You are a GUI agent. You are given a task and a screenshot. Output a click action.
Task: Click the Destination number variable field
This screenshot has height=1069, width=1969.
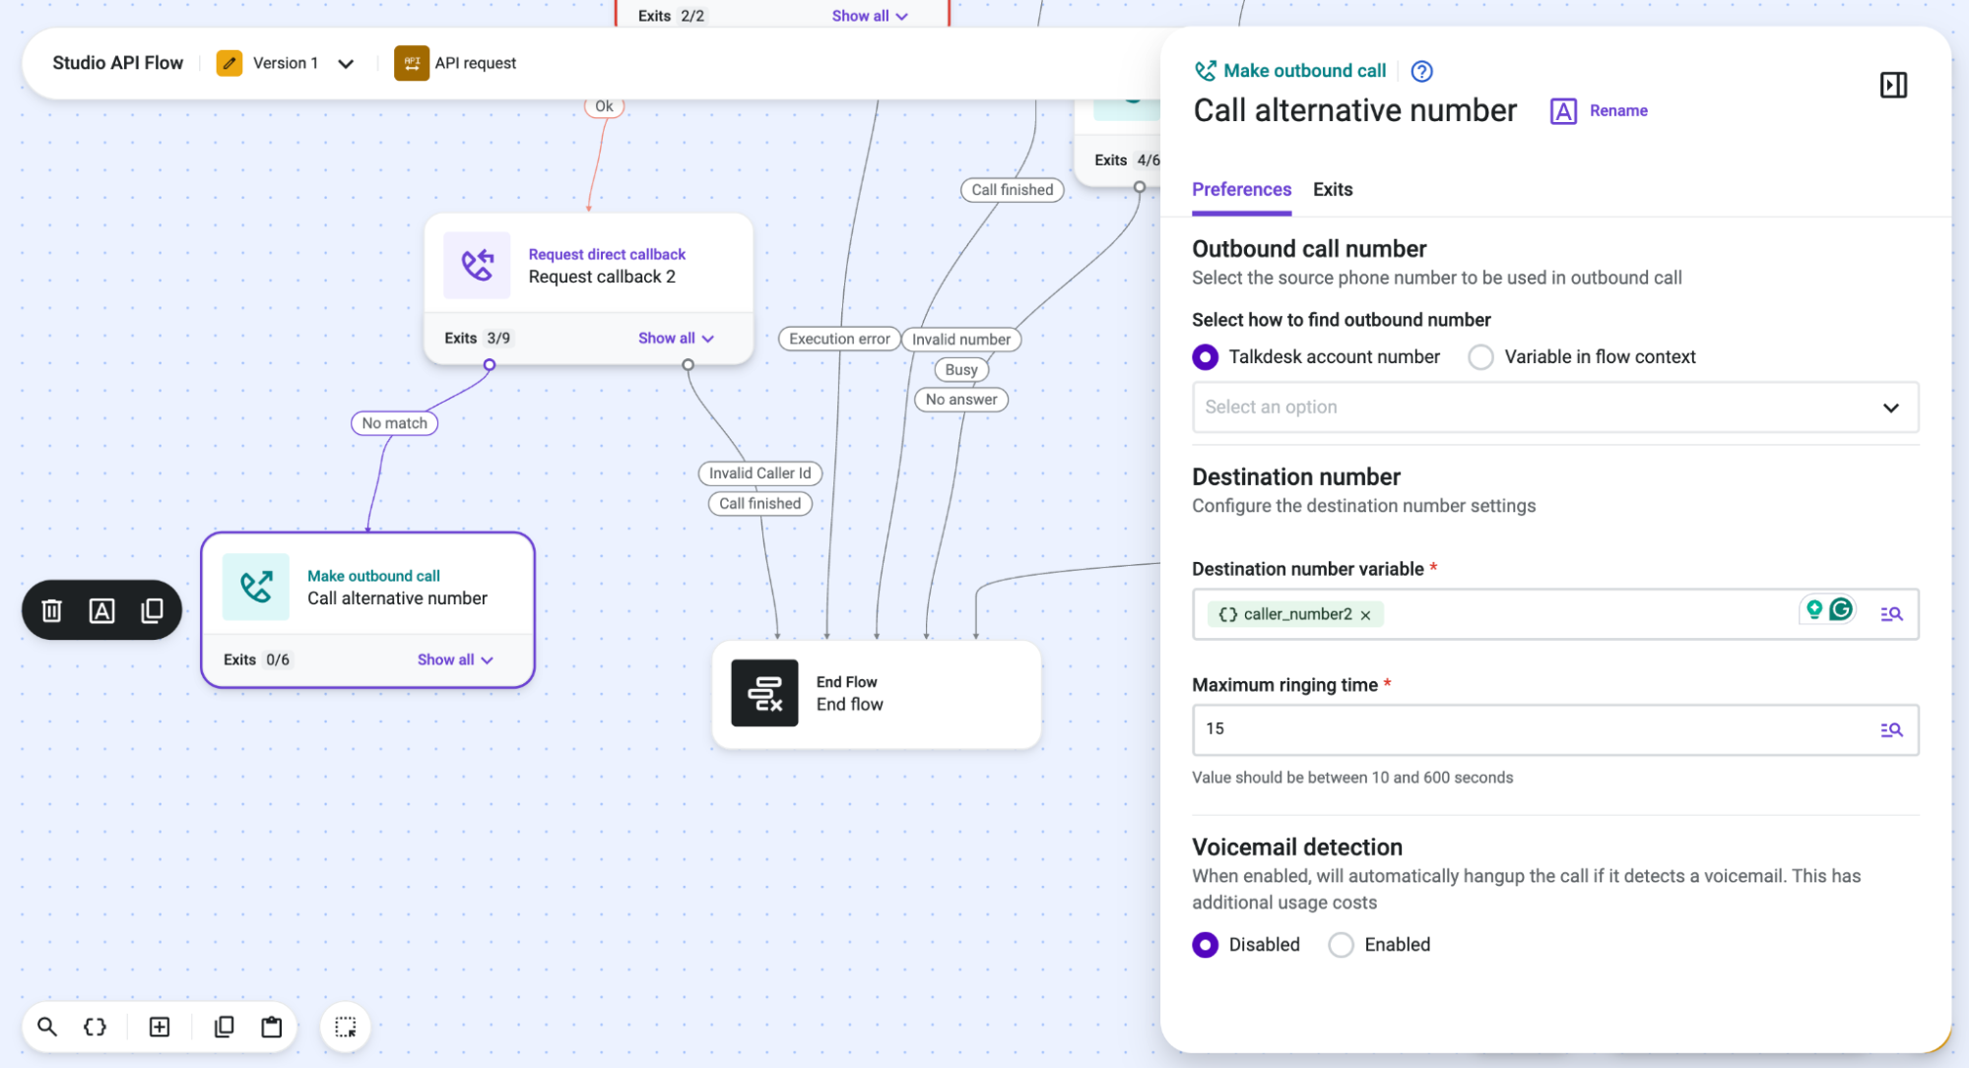pyautogui.click(x=1555, y=614)
